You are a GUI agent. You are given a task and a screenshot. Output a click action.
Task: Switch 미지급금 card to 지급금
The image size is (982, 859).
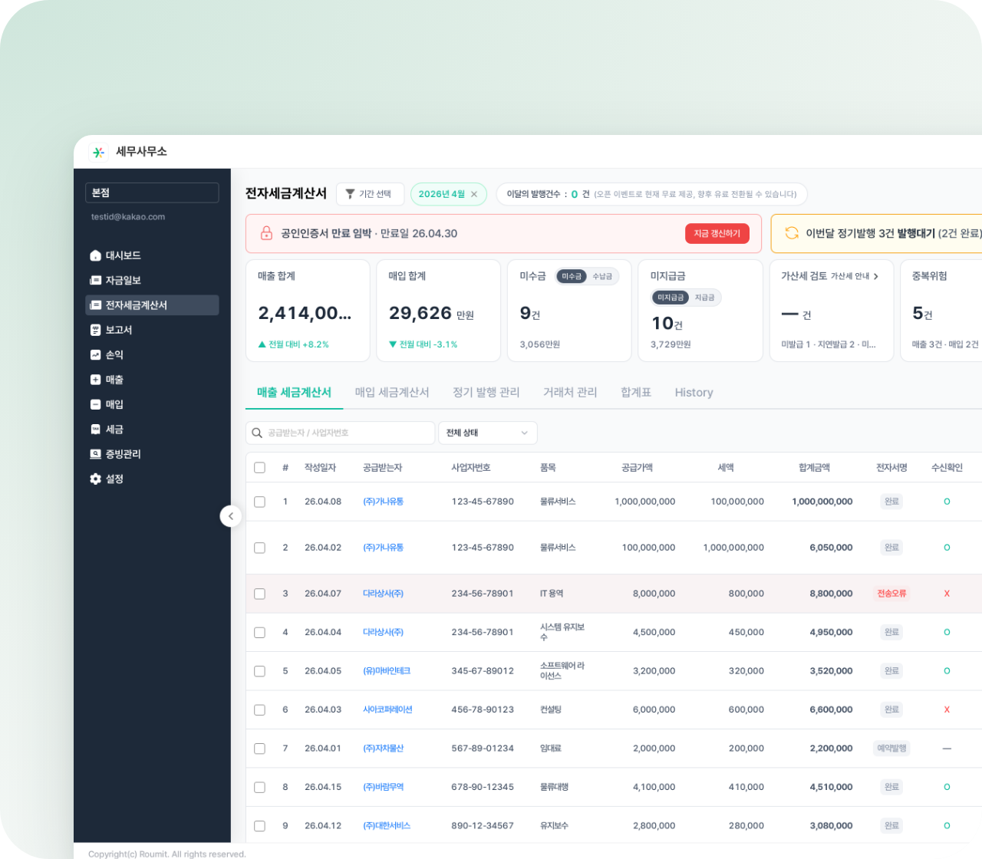[x=704, y=298]
